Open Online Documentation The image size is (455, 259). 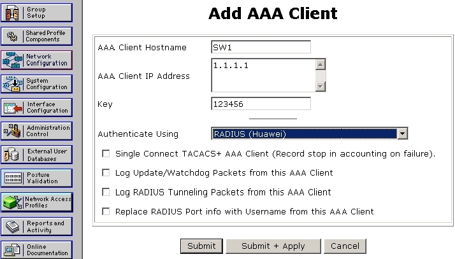[36, 249]
